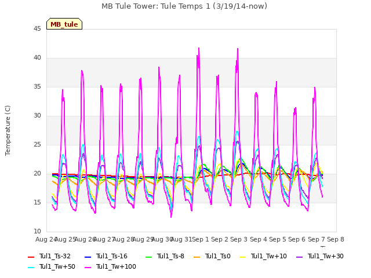
Task: Select the Tul1_Tw+100 legend label
Action: tap(116, 266)
